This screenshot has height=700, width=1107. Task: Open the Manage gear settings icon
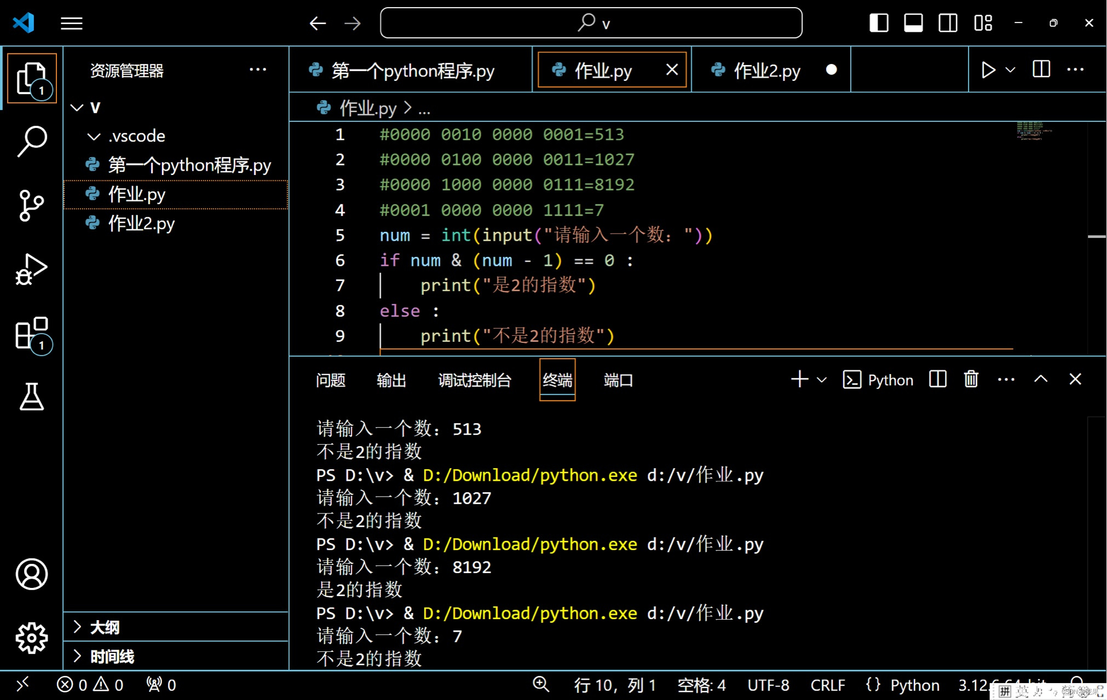tap(32, 638)
